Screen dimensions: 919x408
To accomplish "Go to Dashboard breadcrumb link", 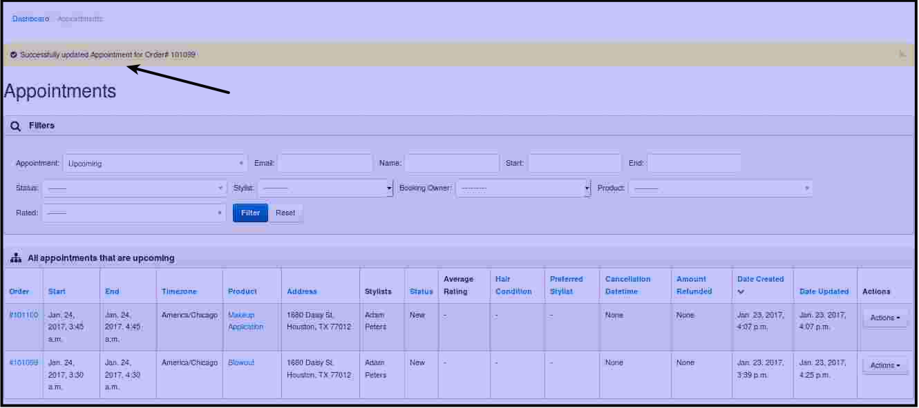I will tap(31, 19).
